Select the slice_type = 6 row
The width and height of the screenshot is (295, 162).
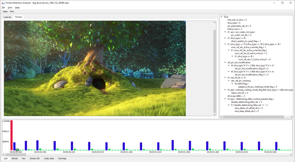coord(234,23)
